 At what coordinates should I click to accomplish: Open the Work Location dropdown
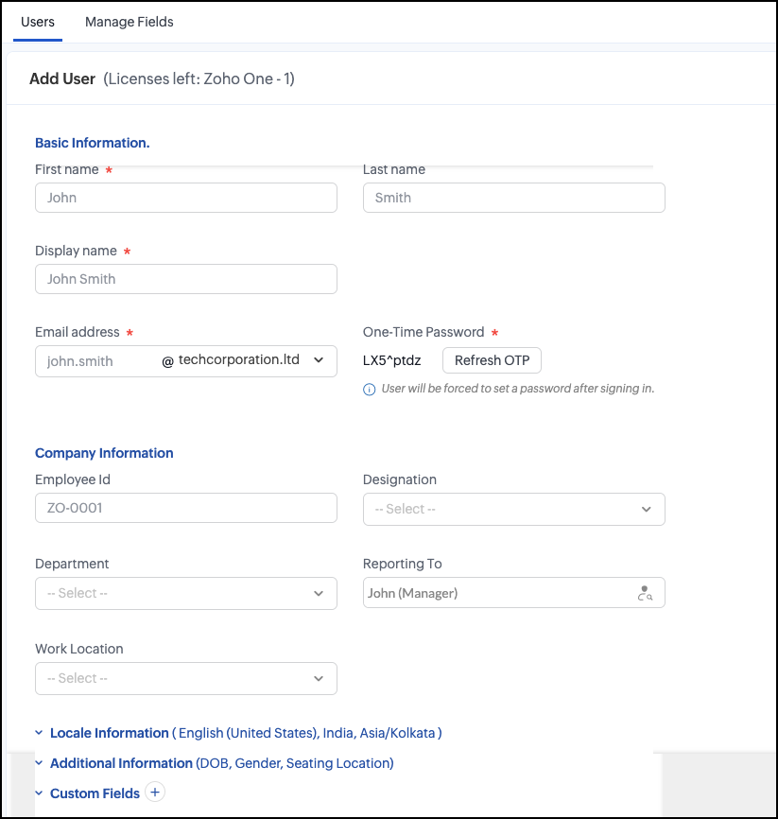(185, 678)
